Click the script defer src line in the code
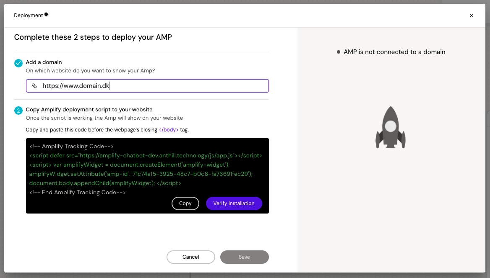The height and width of the screenshot is (278, 490). 146,156
